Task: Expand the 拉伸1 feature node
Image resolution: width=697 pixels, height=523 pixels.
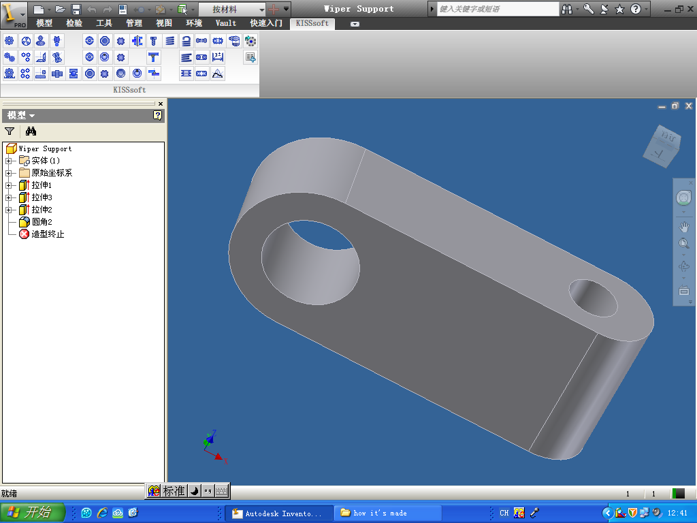Action: click(x=8, y=185)
